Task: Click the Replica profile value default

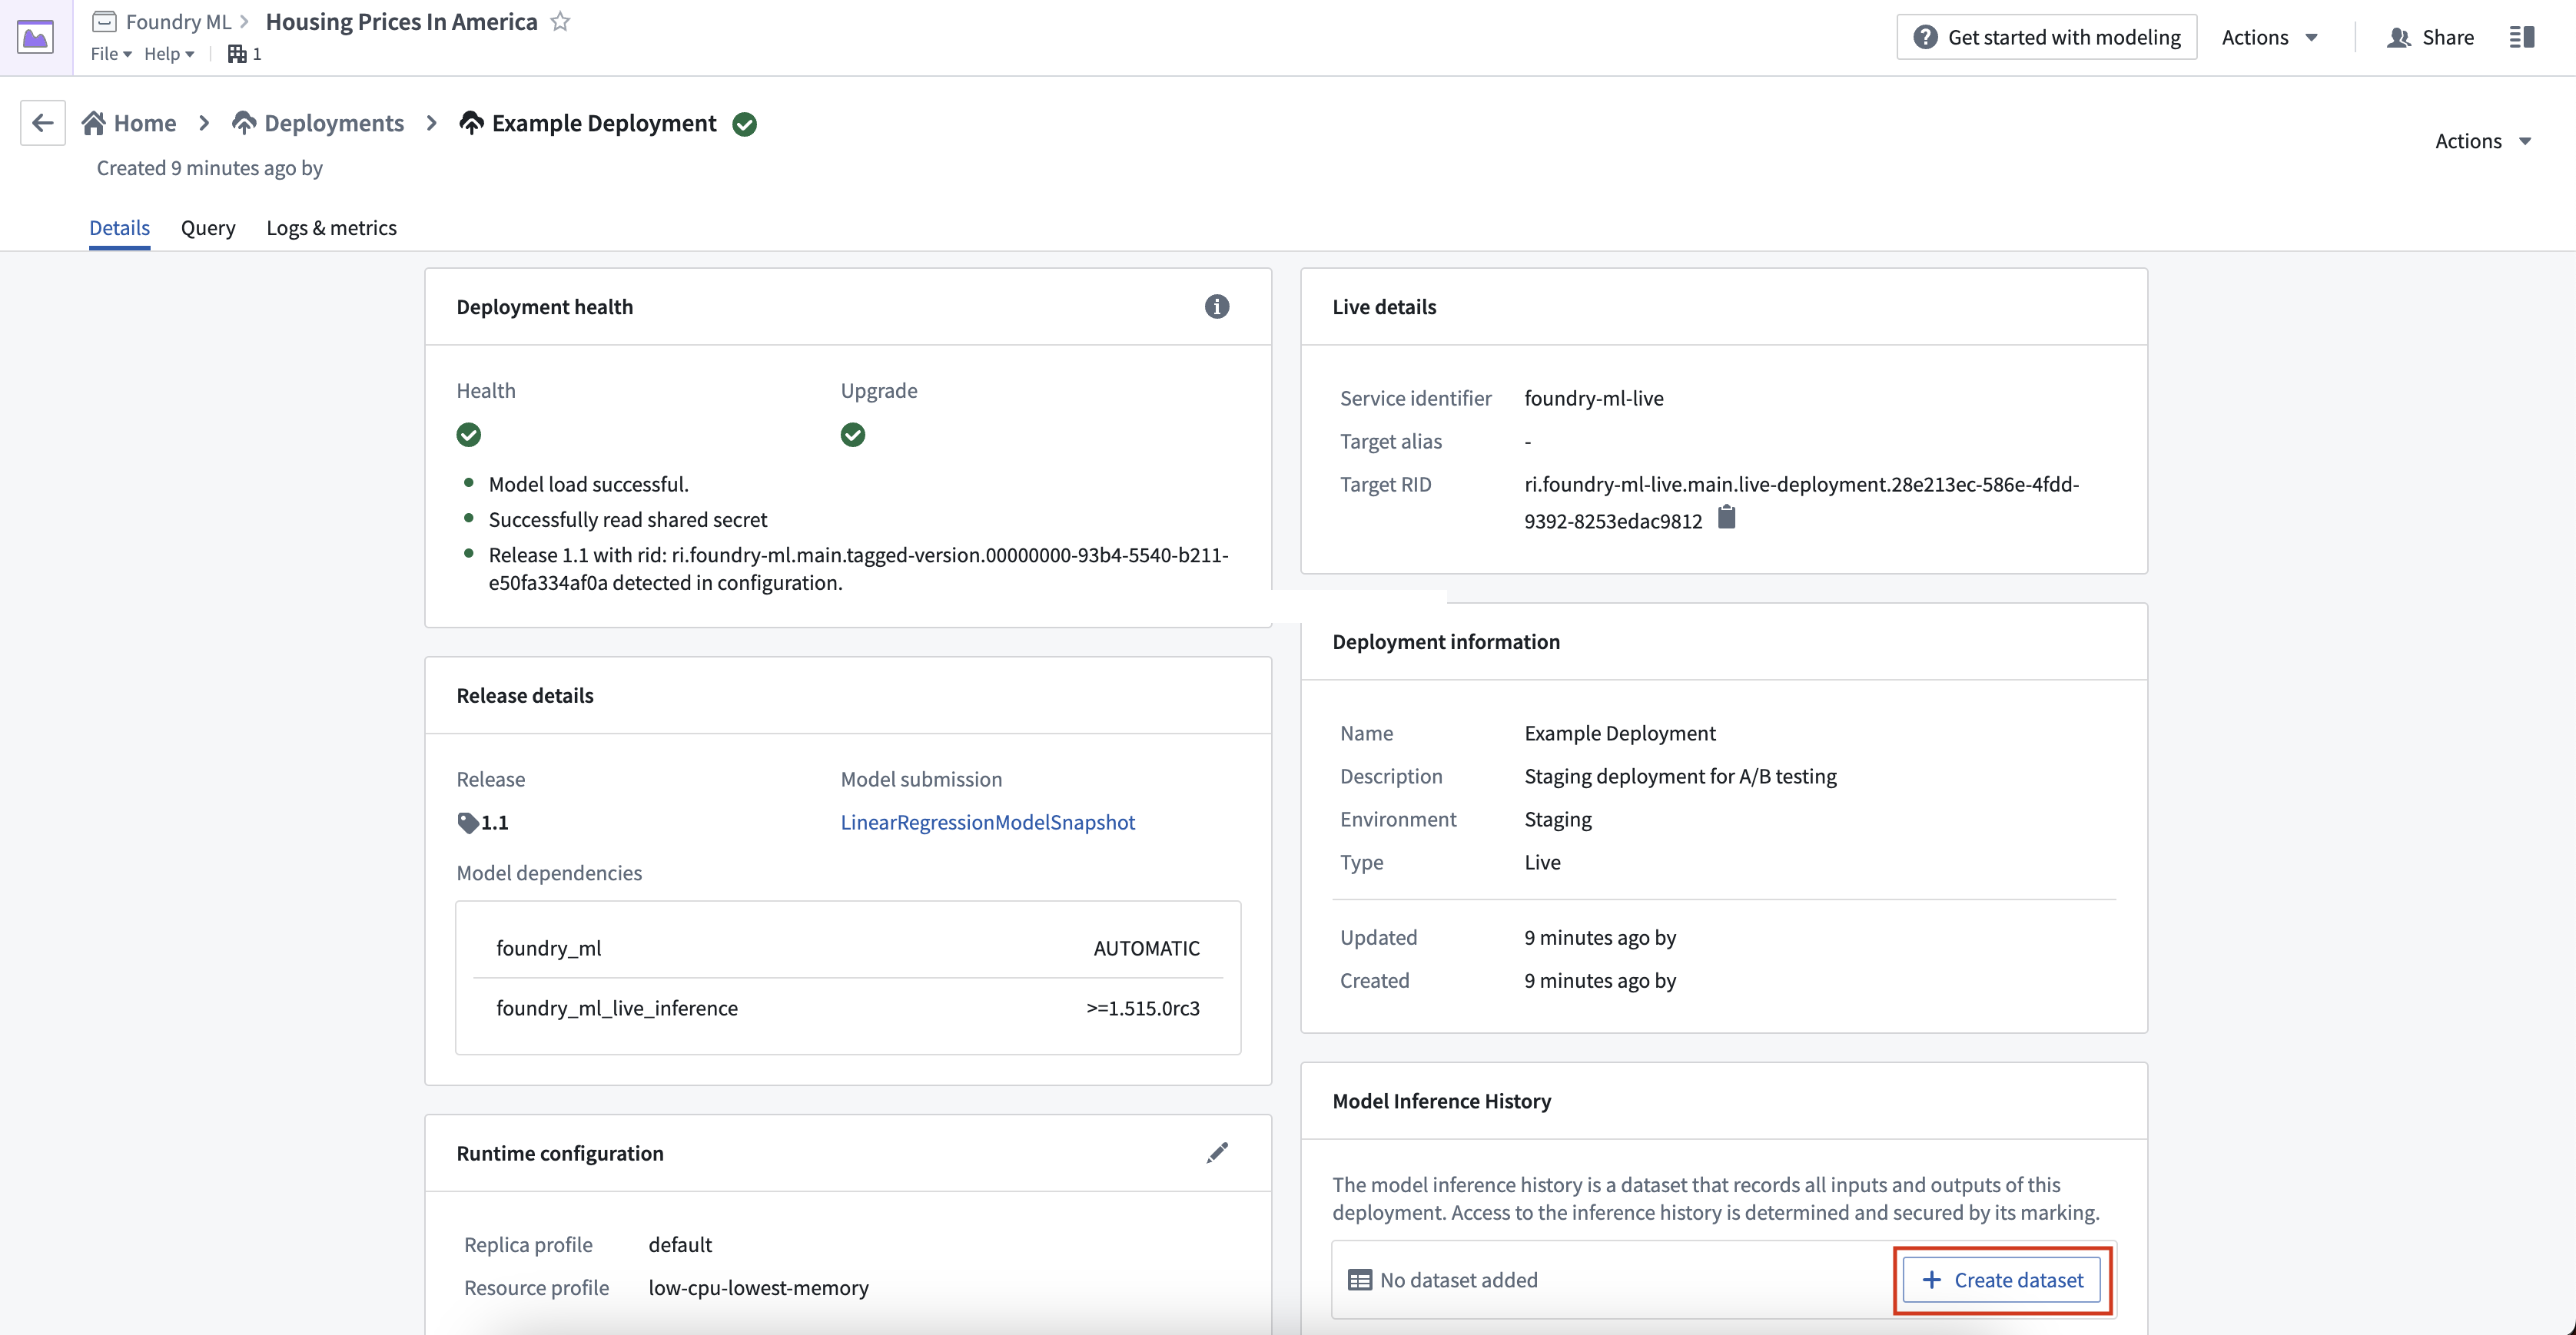Action: click(x=680, y=1244)
